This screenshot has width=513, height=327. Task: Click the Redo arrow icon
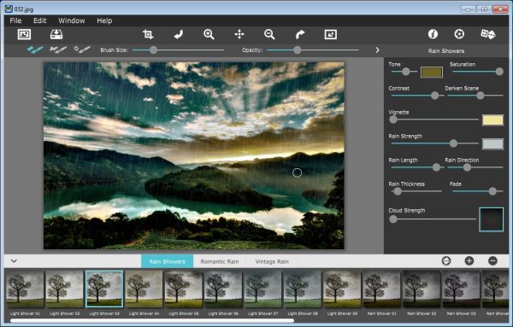point(300,34)
